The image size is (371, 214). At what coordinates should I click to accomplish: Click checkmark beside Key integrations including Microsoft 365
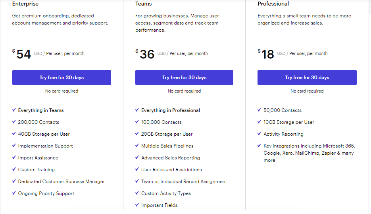coord(260,146)
